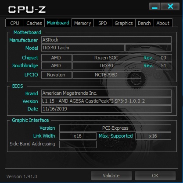Screen dimensions: 183x183
Task: Select the TRX40 Taichi model field
Action: pyautogui.click(x=83, y=48)
